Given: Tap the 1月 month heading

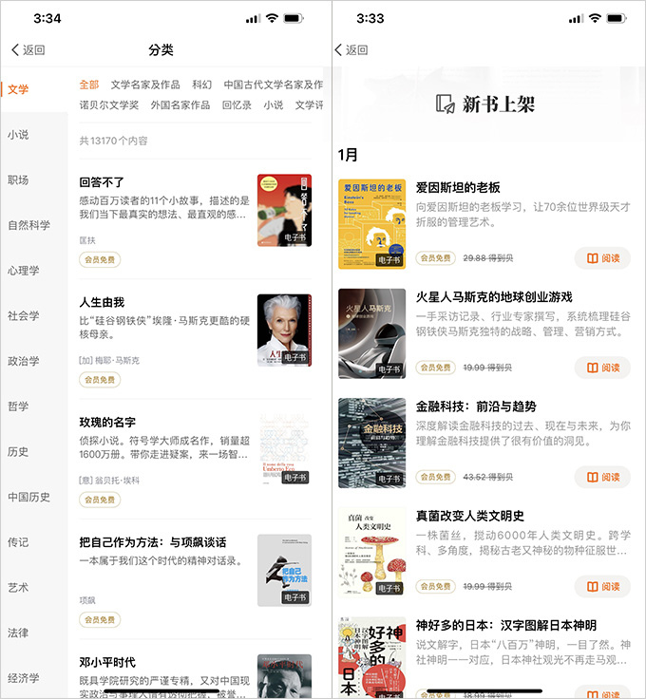Looking at the screenshot, I should tap(348, 155).
